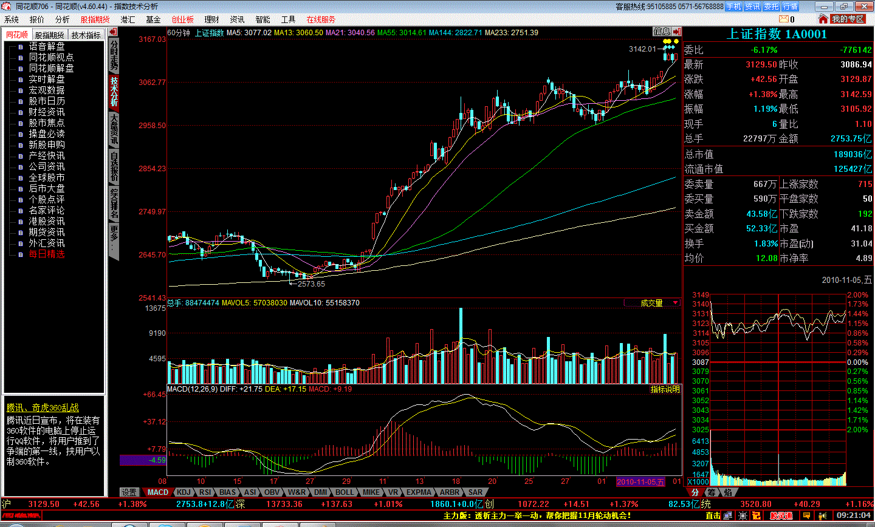
Task: Open the 理财 menu
Action: (x=212, y=19)
